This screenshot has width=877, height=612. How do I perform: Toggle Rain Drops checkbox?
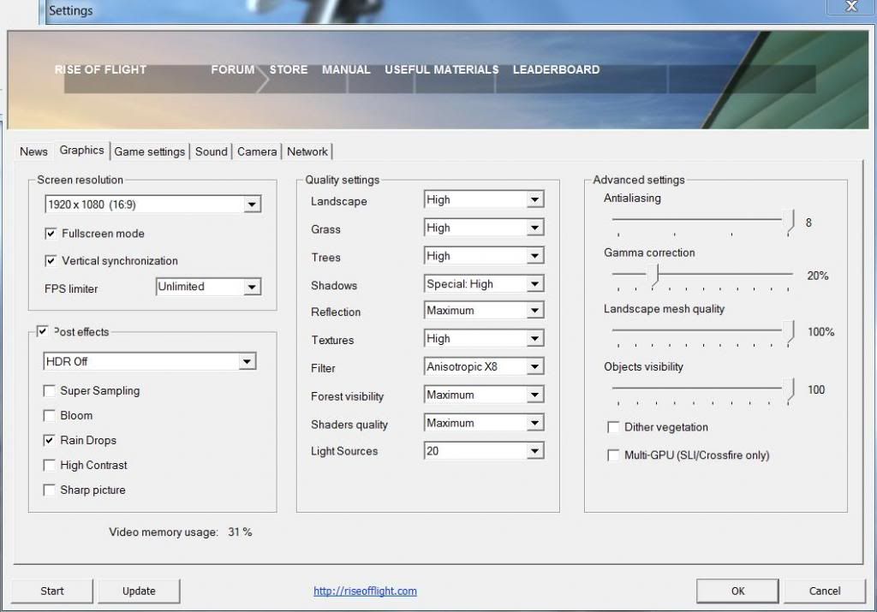49,441
